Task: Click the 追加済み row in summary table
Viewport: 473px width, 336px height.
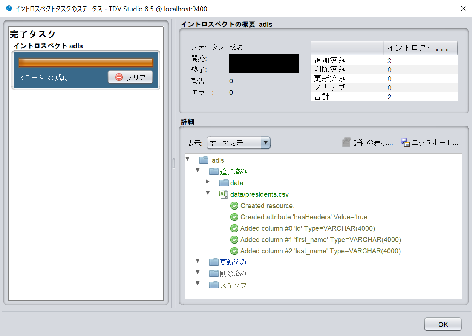Action: tap(384, 60)
